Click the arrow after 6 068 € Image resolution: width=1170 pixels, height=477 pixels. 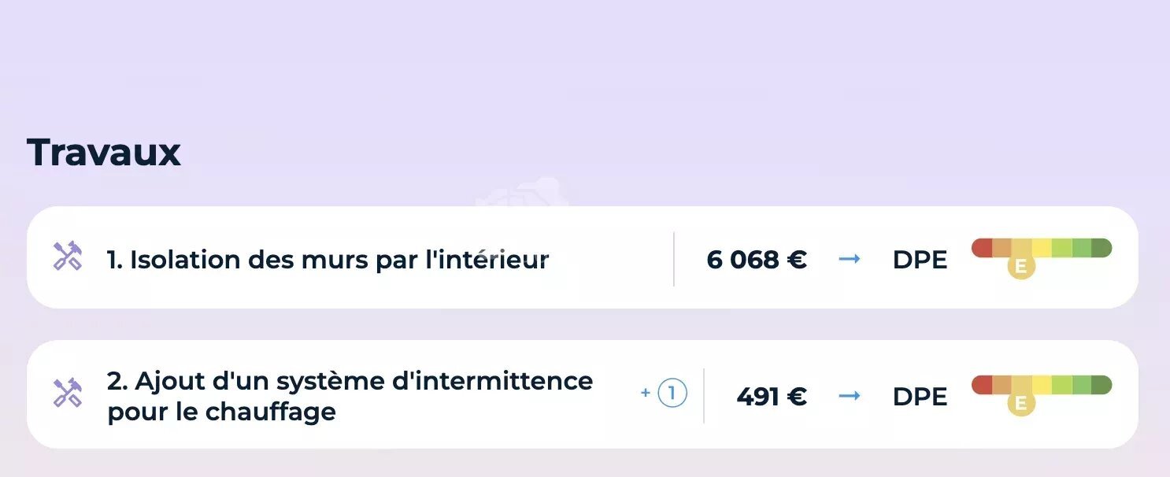(850, 259)
